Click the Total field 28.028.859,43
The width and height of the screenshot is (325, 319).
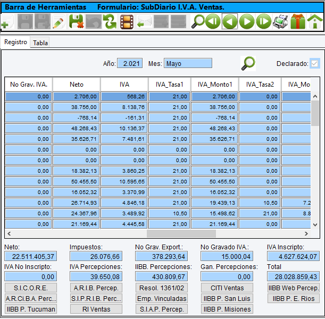[x=294, y=276]
